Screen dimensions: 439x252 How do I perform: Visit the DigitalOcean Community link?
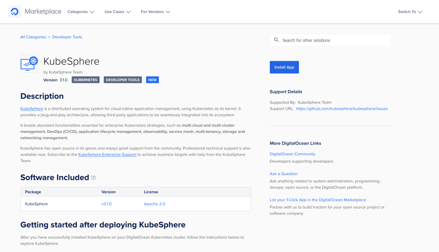[292, 154]
